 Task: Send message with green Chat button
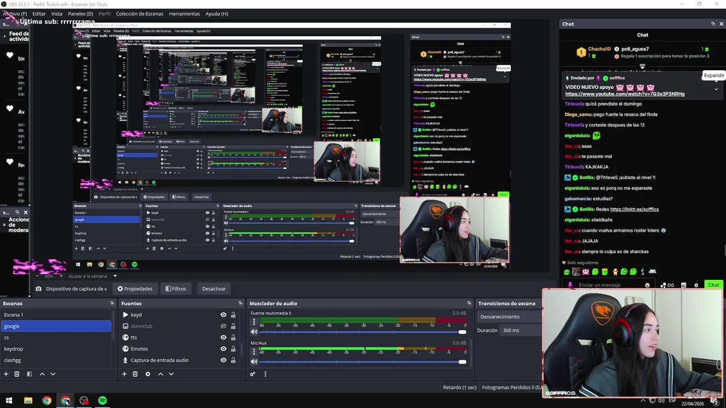tap(713, 285)
